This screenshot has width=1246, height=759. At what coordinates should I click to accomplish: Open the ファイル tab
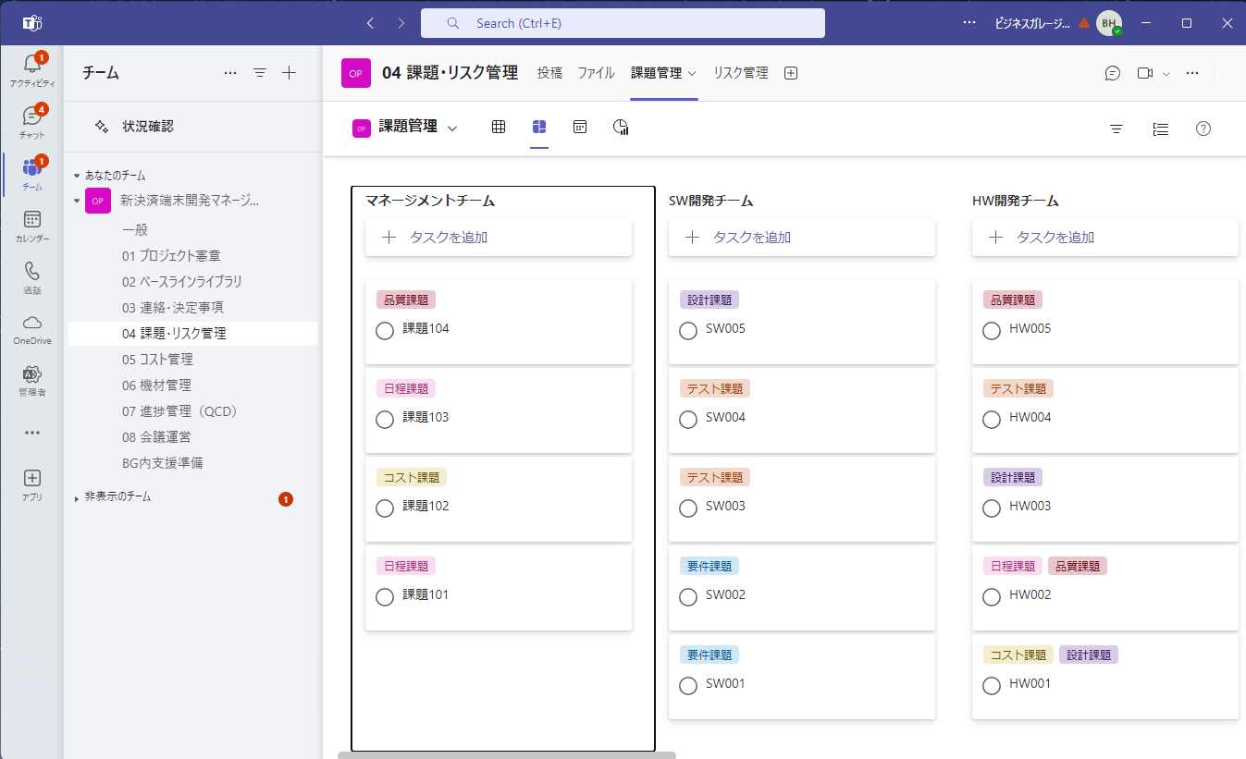(x=597, y=73)
